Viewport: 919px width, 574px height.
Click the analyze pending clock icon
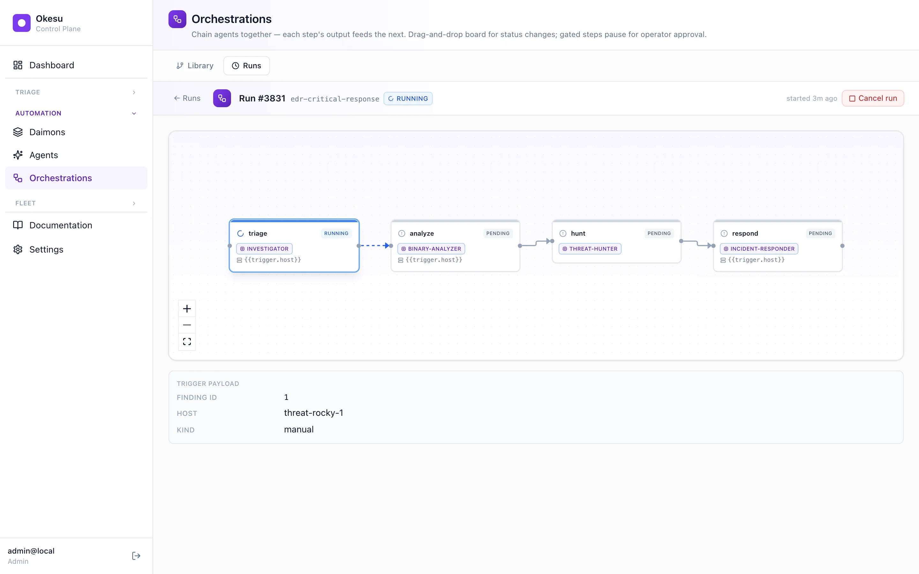pos(402,233)
